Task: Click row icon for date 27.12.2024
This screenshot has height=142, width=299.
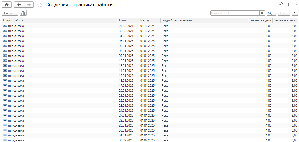Action: (5, 26)
